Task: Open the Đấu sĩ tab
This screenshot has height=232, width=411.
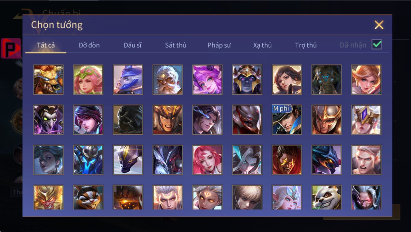Action: (x=133, y=45)
